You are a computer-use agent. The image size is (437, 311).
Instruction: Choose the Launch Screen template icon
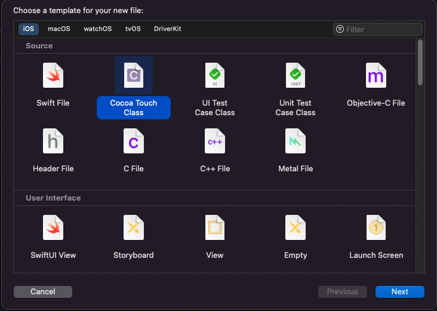pyautogui.click(x=376, y=227)
